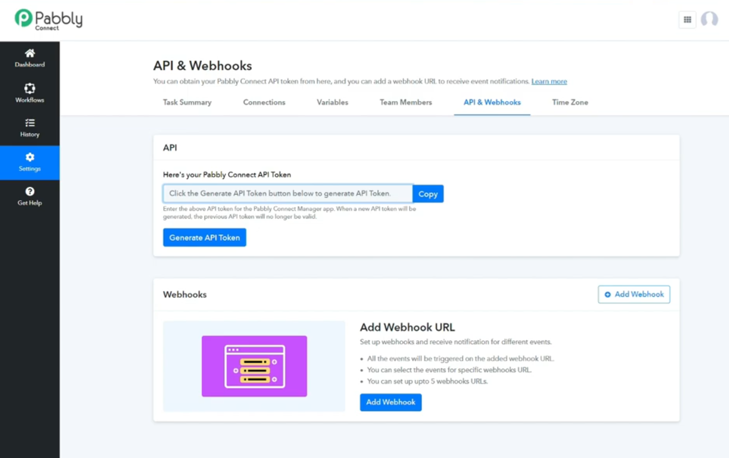
Task: Switch to the Connections tab
Action: (264, 102)
